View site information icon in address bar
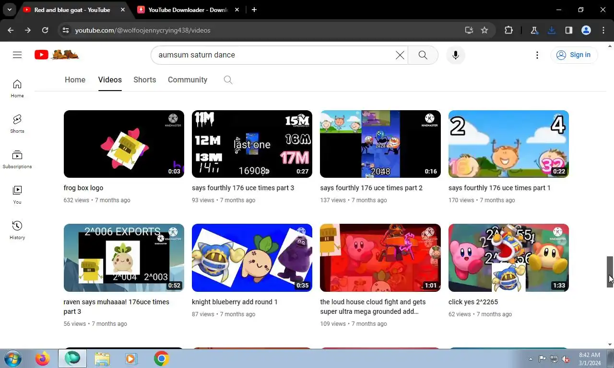Viewport: 614px width, 368px height. pyautogui.click(x=66, y=30)
